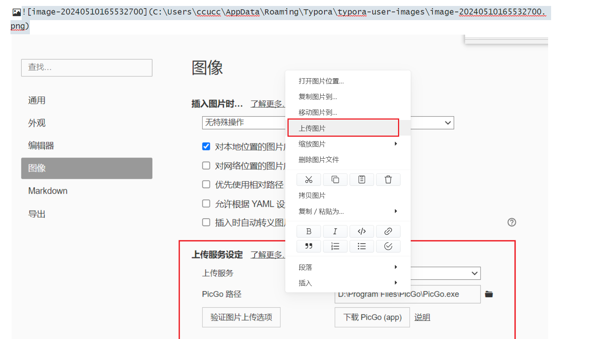Apply inline code icon
603x339 pixels.
coord(362,231)
